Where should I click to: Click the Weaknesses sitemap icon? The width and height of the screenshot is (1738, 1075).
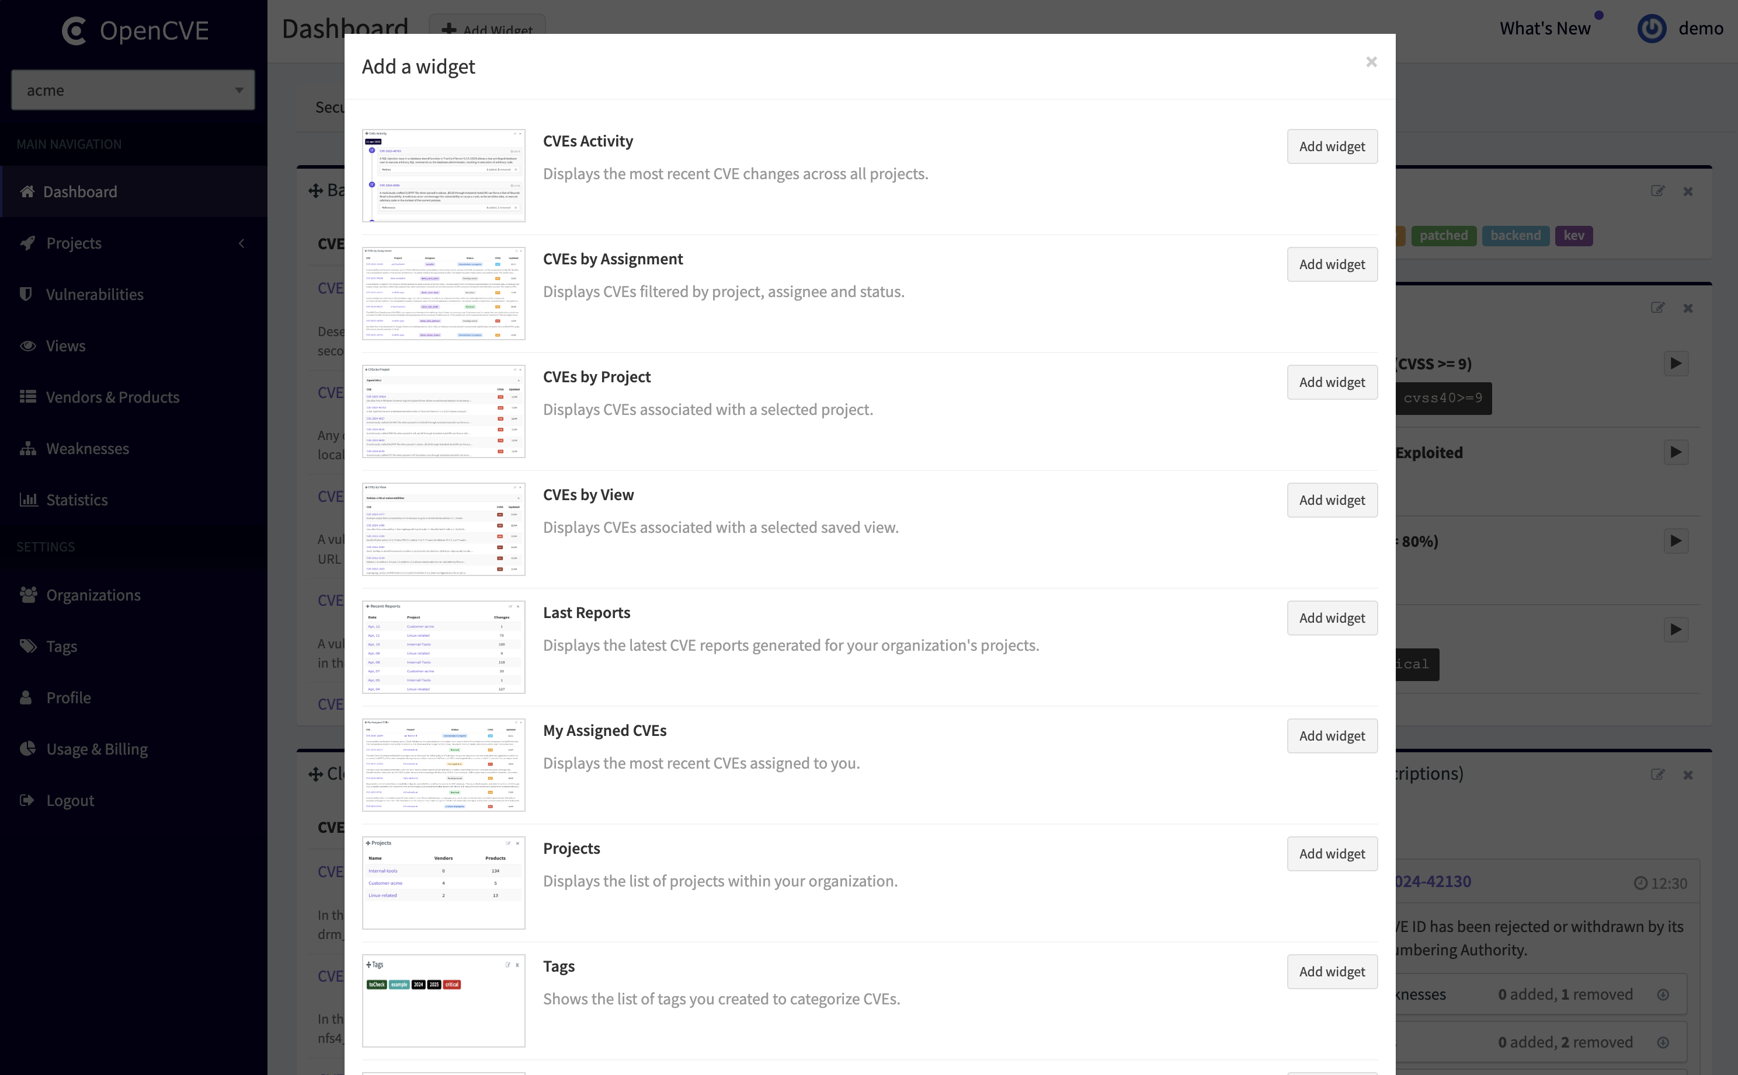pos(28,449)
